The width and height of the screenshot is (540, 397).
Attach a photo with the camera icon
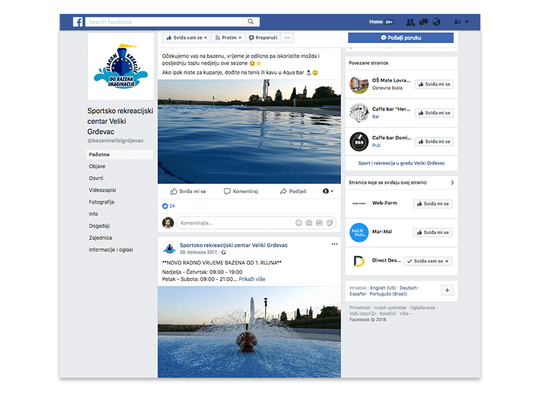click(309, 223)
